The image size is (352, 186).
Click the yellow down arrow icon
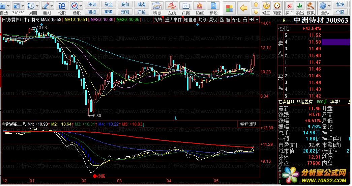[256, 12]
